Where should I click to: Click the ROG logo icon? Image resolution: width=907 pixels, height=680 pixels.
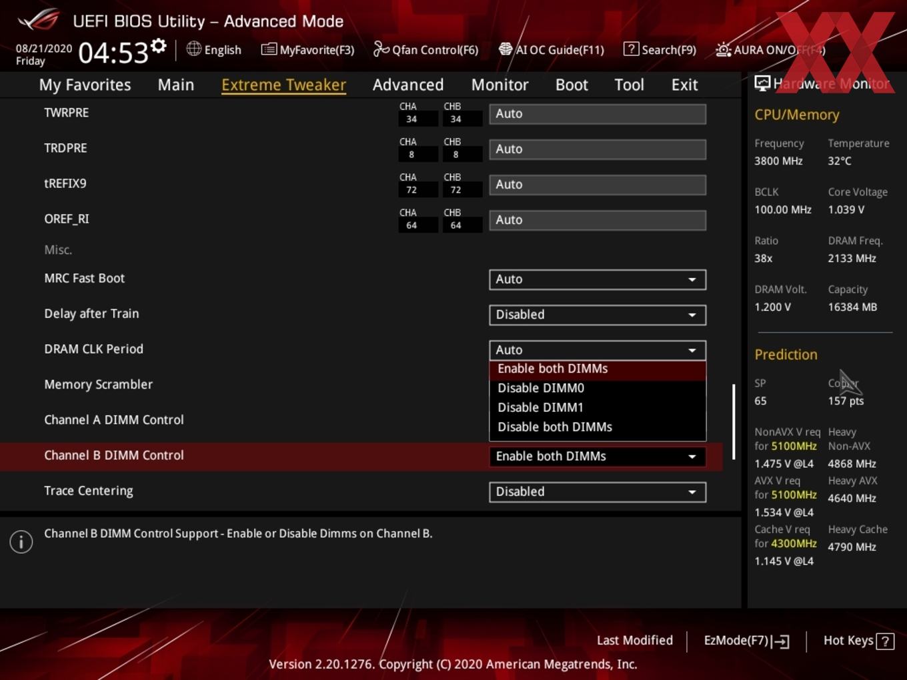pyautogui.click(x=39, y=20)
